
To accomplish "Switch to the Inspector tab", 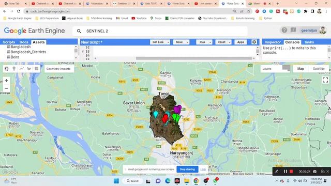I will [273, 42].
